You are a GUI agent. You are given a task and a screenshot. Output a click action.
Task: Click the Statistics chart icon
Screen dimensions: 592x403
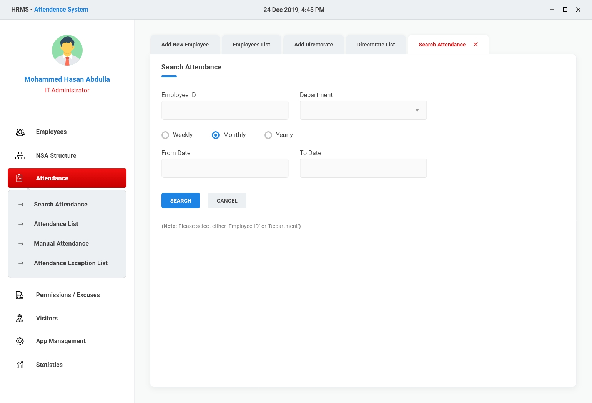click(x=20, y=365)
